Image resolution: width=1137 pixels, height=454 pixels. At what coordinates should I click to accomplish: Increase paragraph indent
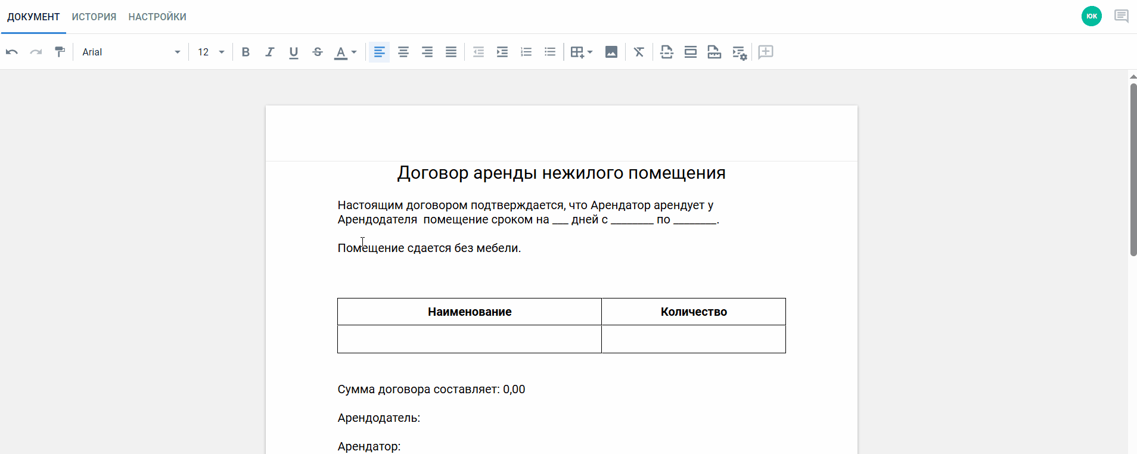(502, 52)
